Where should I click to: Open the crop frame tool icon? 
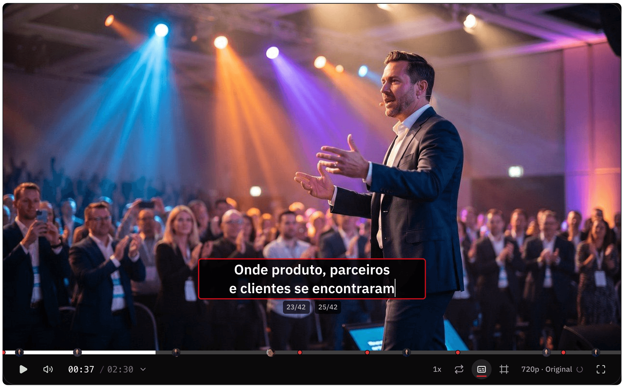click(504, 369)
